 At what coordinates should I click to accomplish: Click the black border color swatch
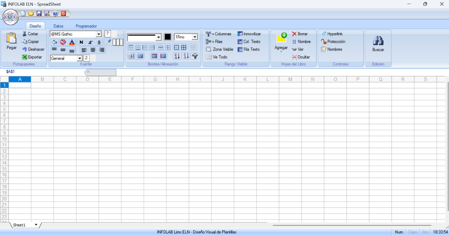[x=168, y=37]
